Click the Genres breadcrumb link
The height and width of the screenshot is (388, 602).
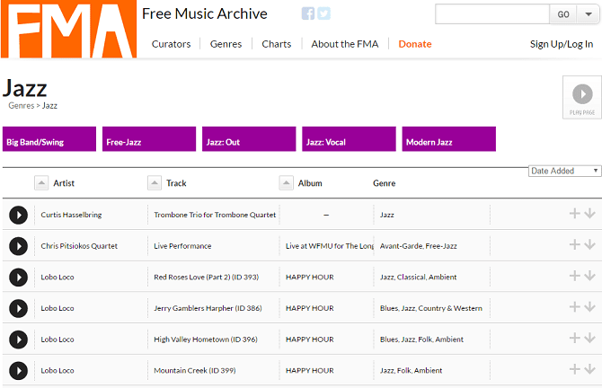point(22,106)
